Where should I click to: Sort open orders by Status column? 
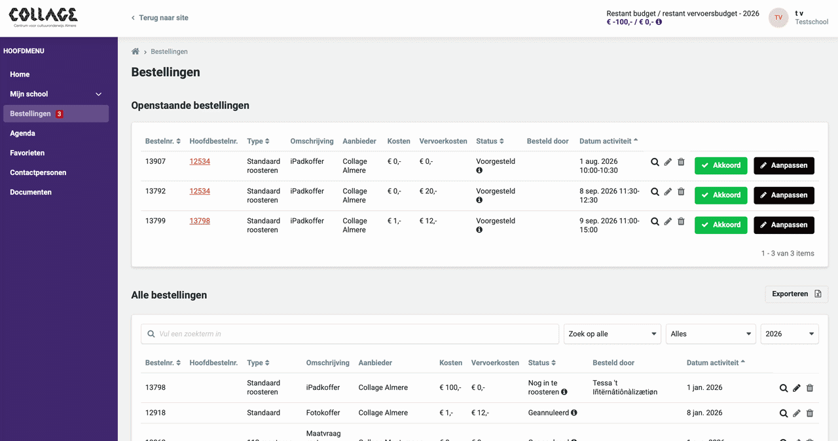coord(490,141)
